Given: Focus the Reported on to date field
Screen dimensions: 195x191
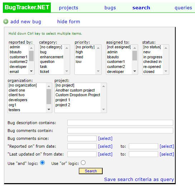Looking at the screenshot, I should tap(143, 146).
